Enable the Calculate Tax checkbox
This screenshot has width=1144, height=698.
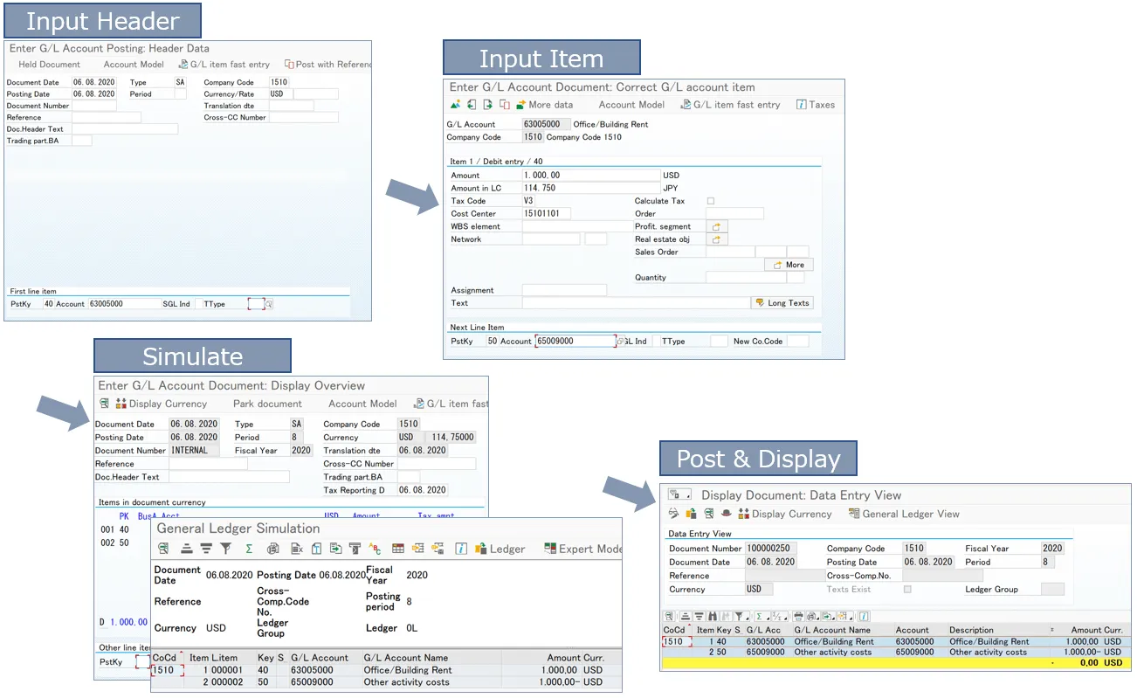(x=711, y=201)
